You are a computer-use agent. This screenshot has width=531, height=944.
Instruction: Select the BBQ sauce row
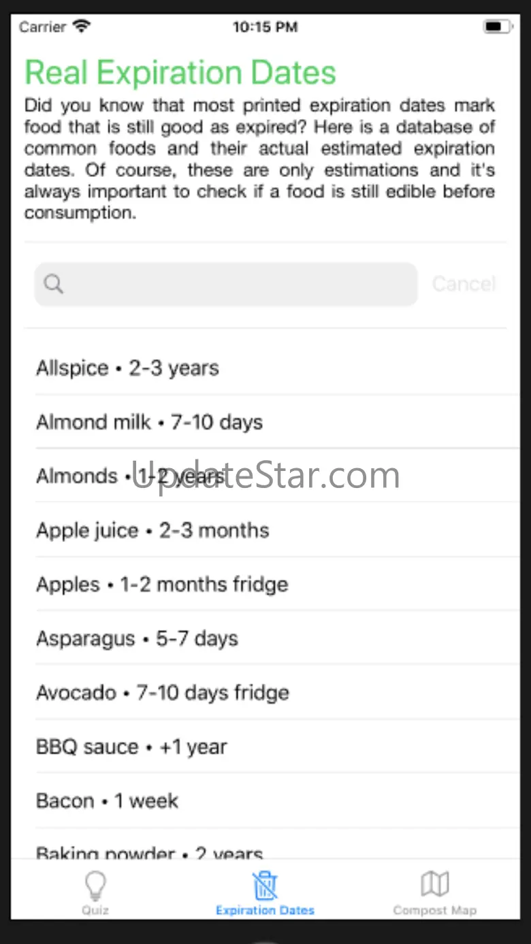pos(272,747)
